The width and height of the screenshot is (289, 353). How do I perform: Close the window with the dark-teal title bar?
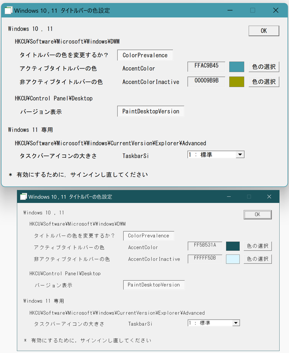[x=269, y=197]
